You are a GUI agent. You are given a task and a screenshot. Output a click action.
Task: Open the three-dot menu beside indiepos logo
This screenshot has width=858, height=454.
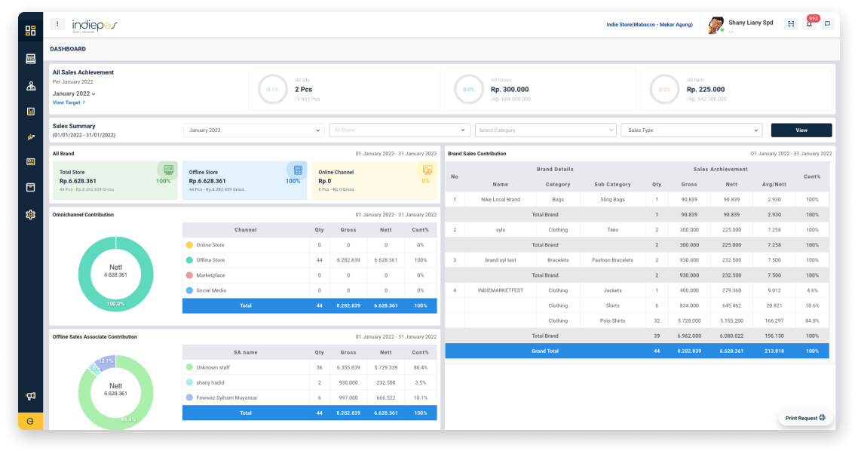tap(57, 24)
